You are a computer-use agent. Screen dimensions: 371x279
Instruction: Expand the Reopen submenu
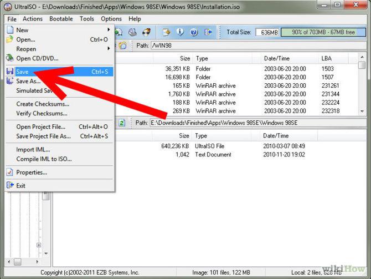59,49
